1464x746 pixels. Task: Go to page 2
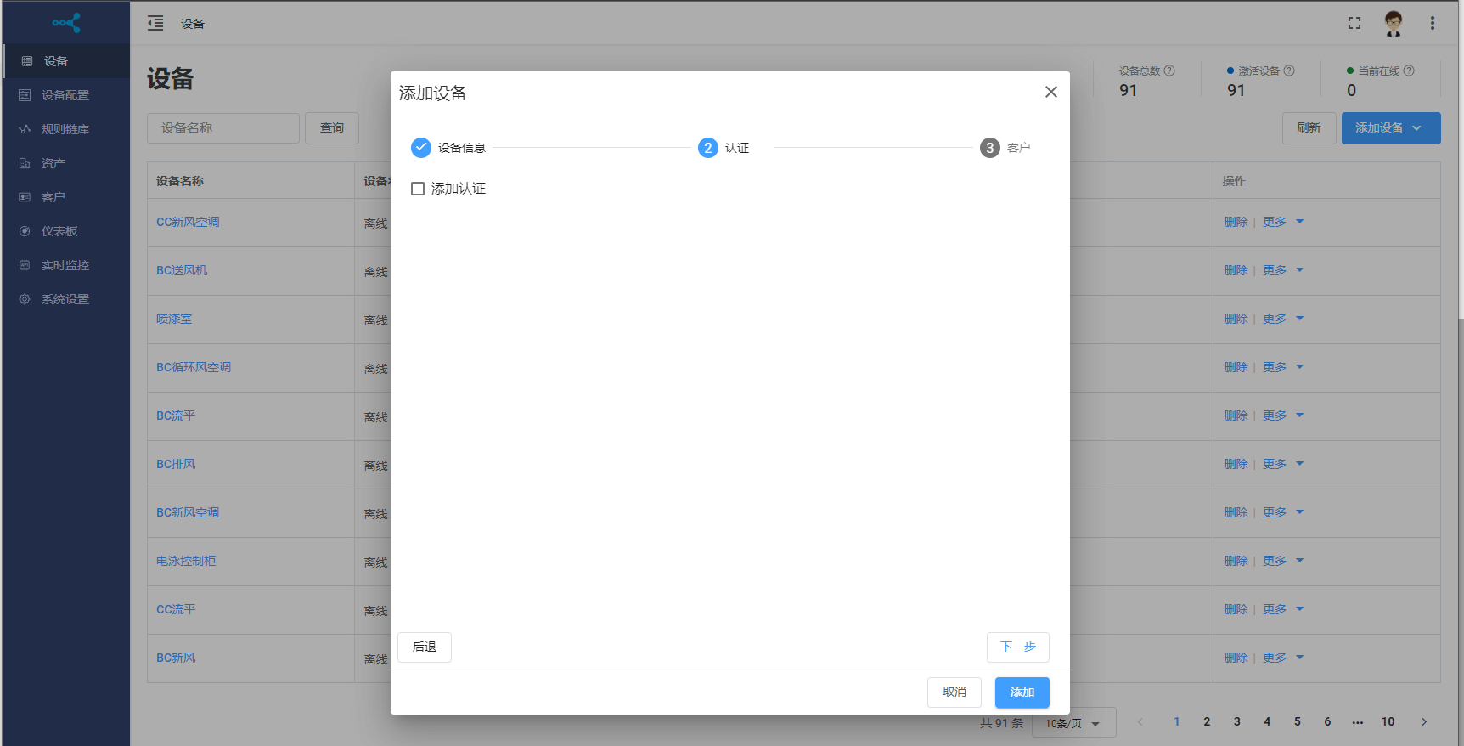coord(1207,721)
